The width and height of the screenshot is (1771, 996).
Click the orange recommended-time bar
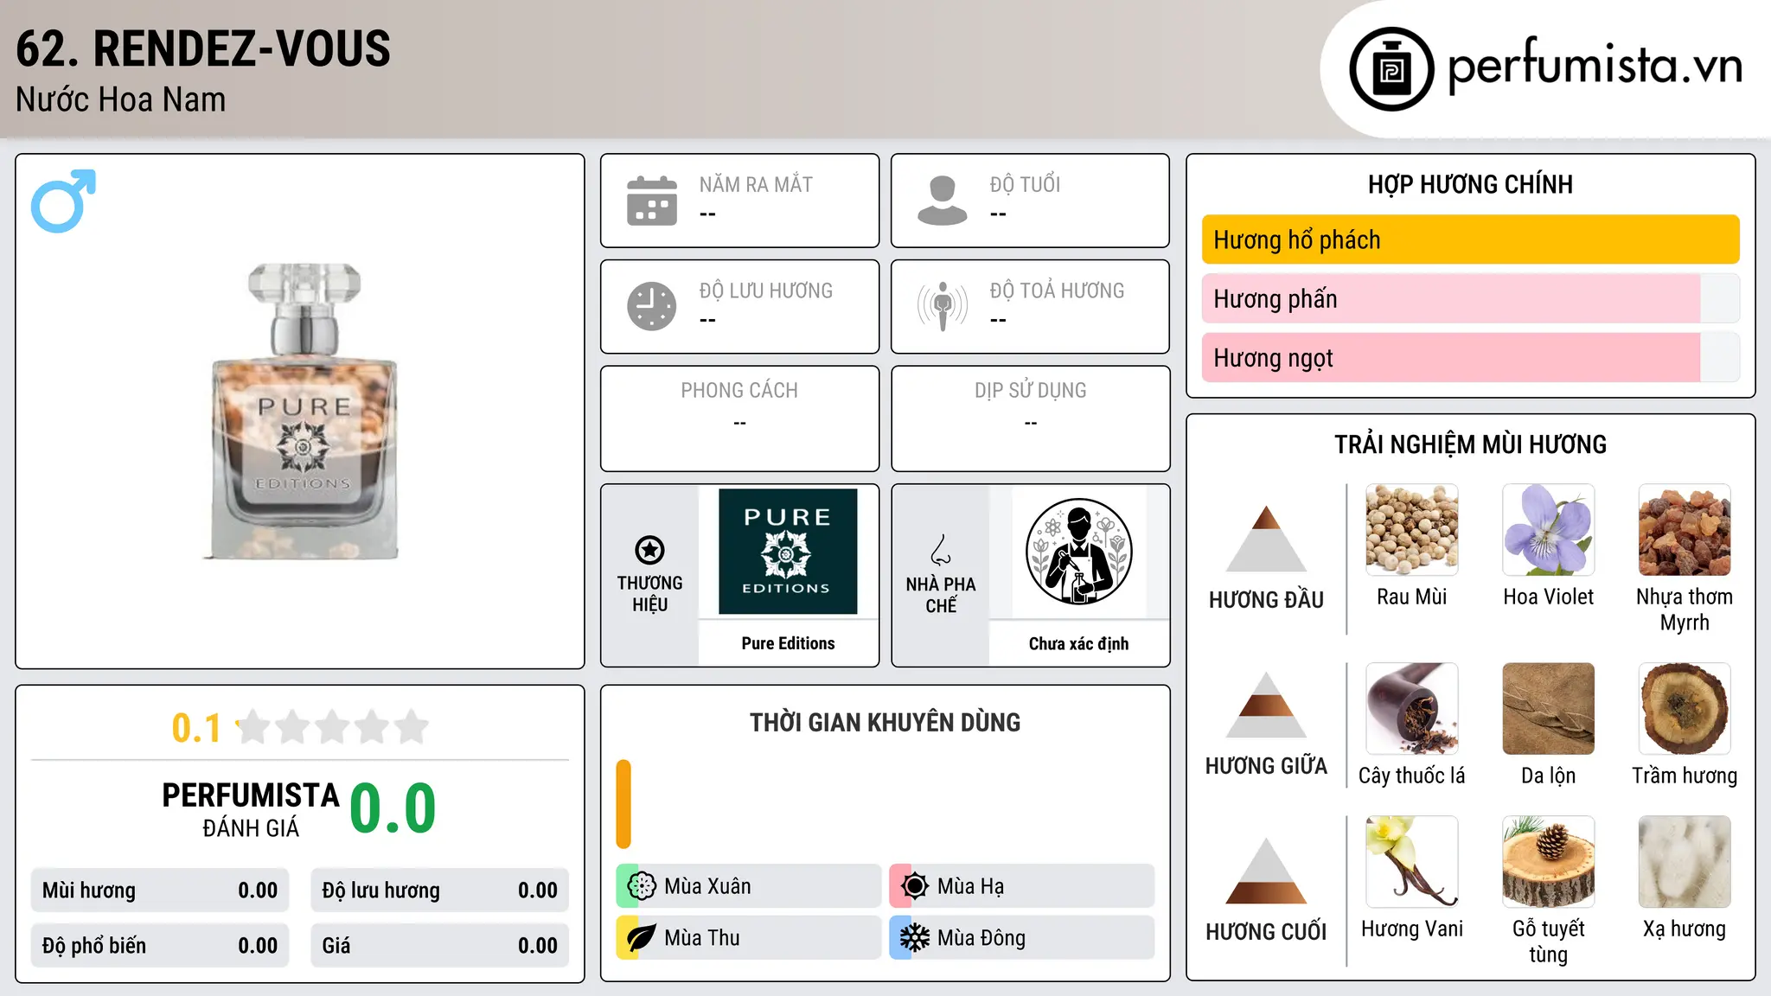[623, 804]
